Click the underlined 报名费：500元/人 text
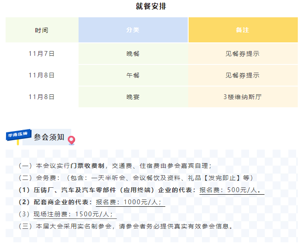The width and height of the screenshot is (303, 247). click(231, 190)
